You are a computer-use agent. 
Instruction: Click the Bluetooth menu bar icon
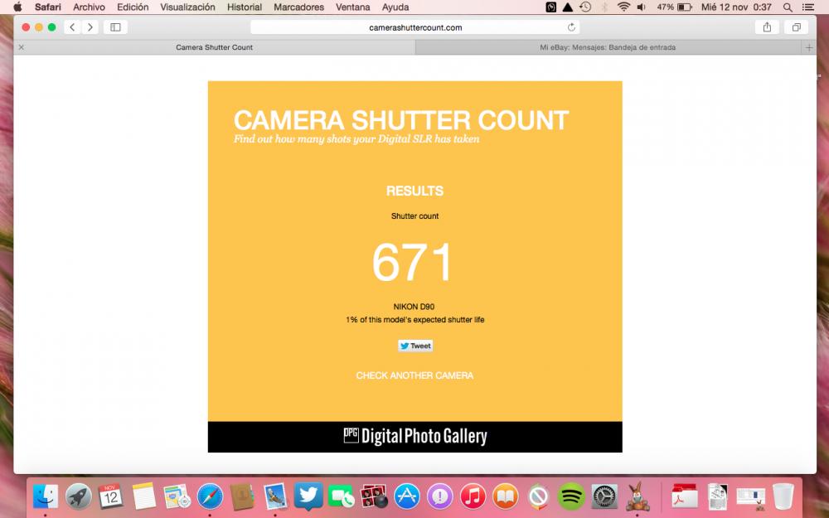[605, 7]
